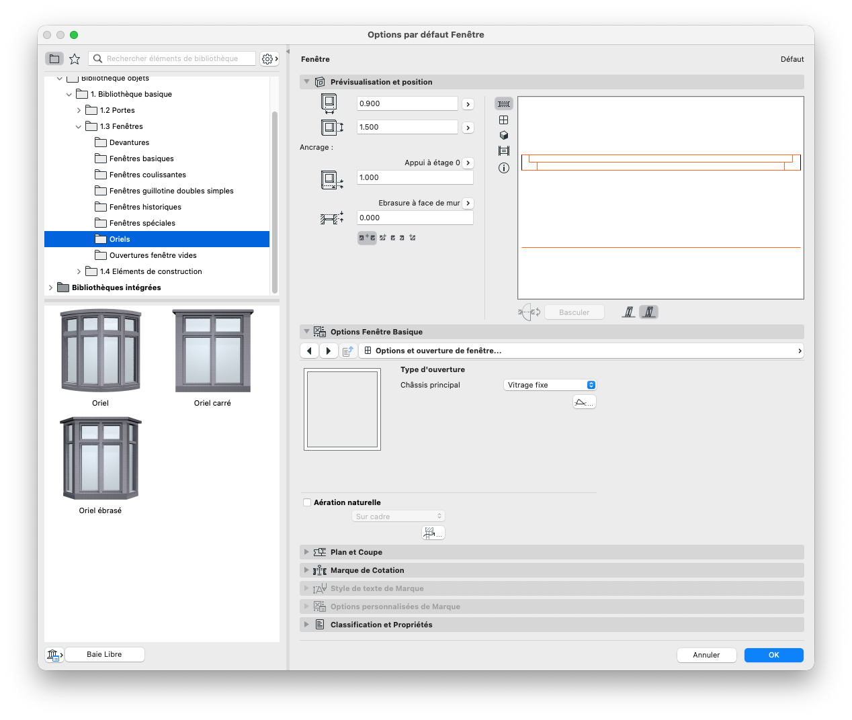852x720 pixels.
Task: Select the highlighted center anchor option
Action: (x=367, y=238)
